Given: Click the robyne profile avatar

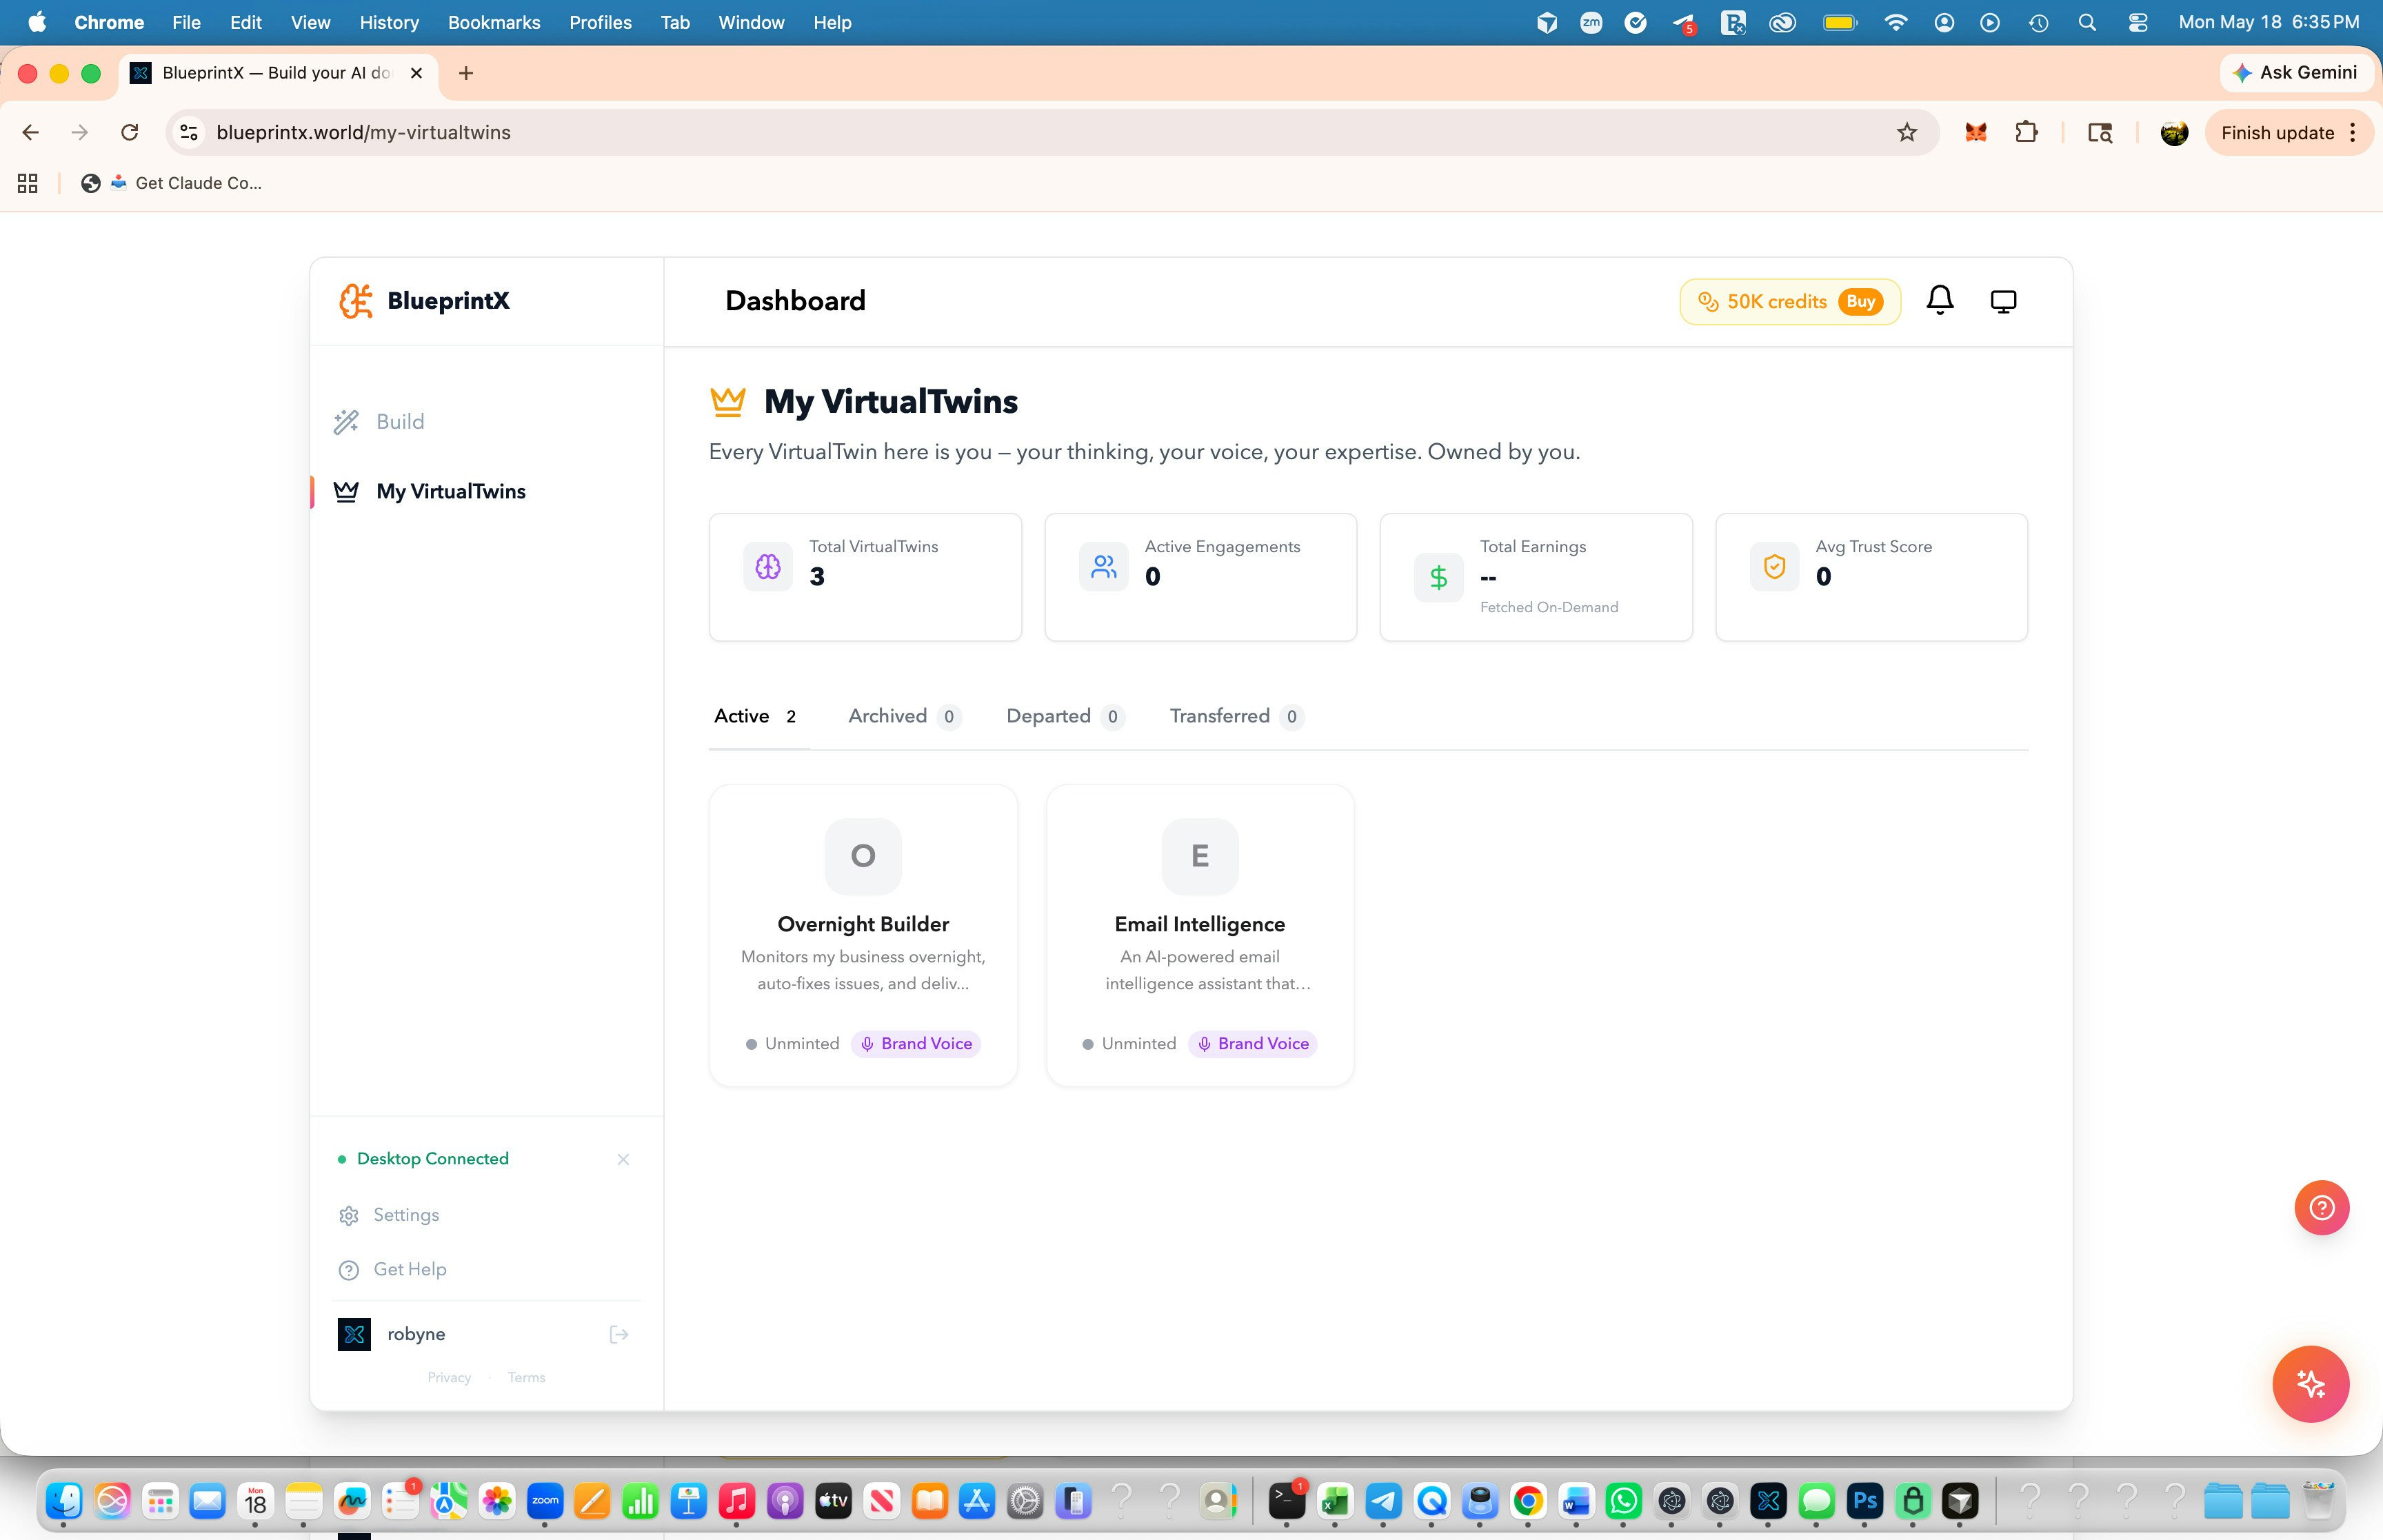Looking at the screenshot, I should pos(354,1335).
